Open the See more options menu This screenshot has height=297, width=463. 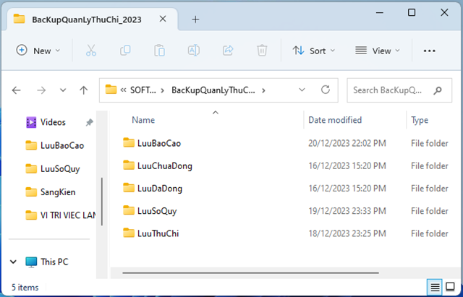coord(429,51)
